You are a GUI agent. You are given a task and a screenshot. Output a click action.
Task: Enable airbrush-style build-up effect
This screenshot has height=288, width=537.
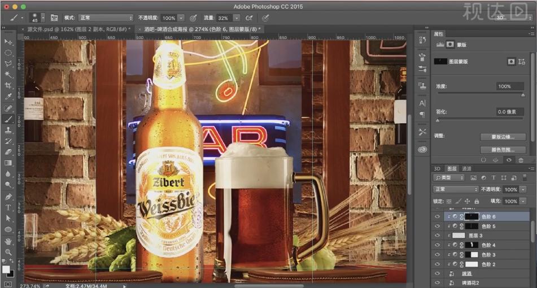click(x=249, y=18)
